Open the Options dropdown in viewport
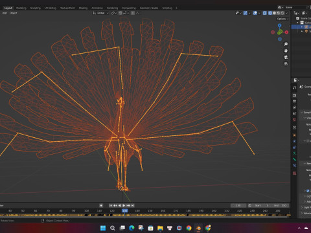 (282, 19)
